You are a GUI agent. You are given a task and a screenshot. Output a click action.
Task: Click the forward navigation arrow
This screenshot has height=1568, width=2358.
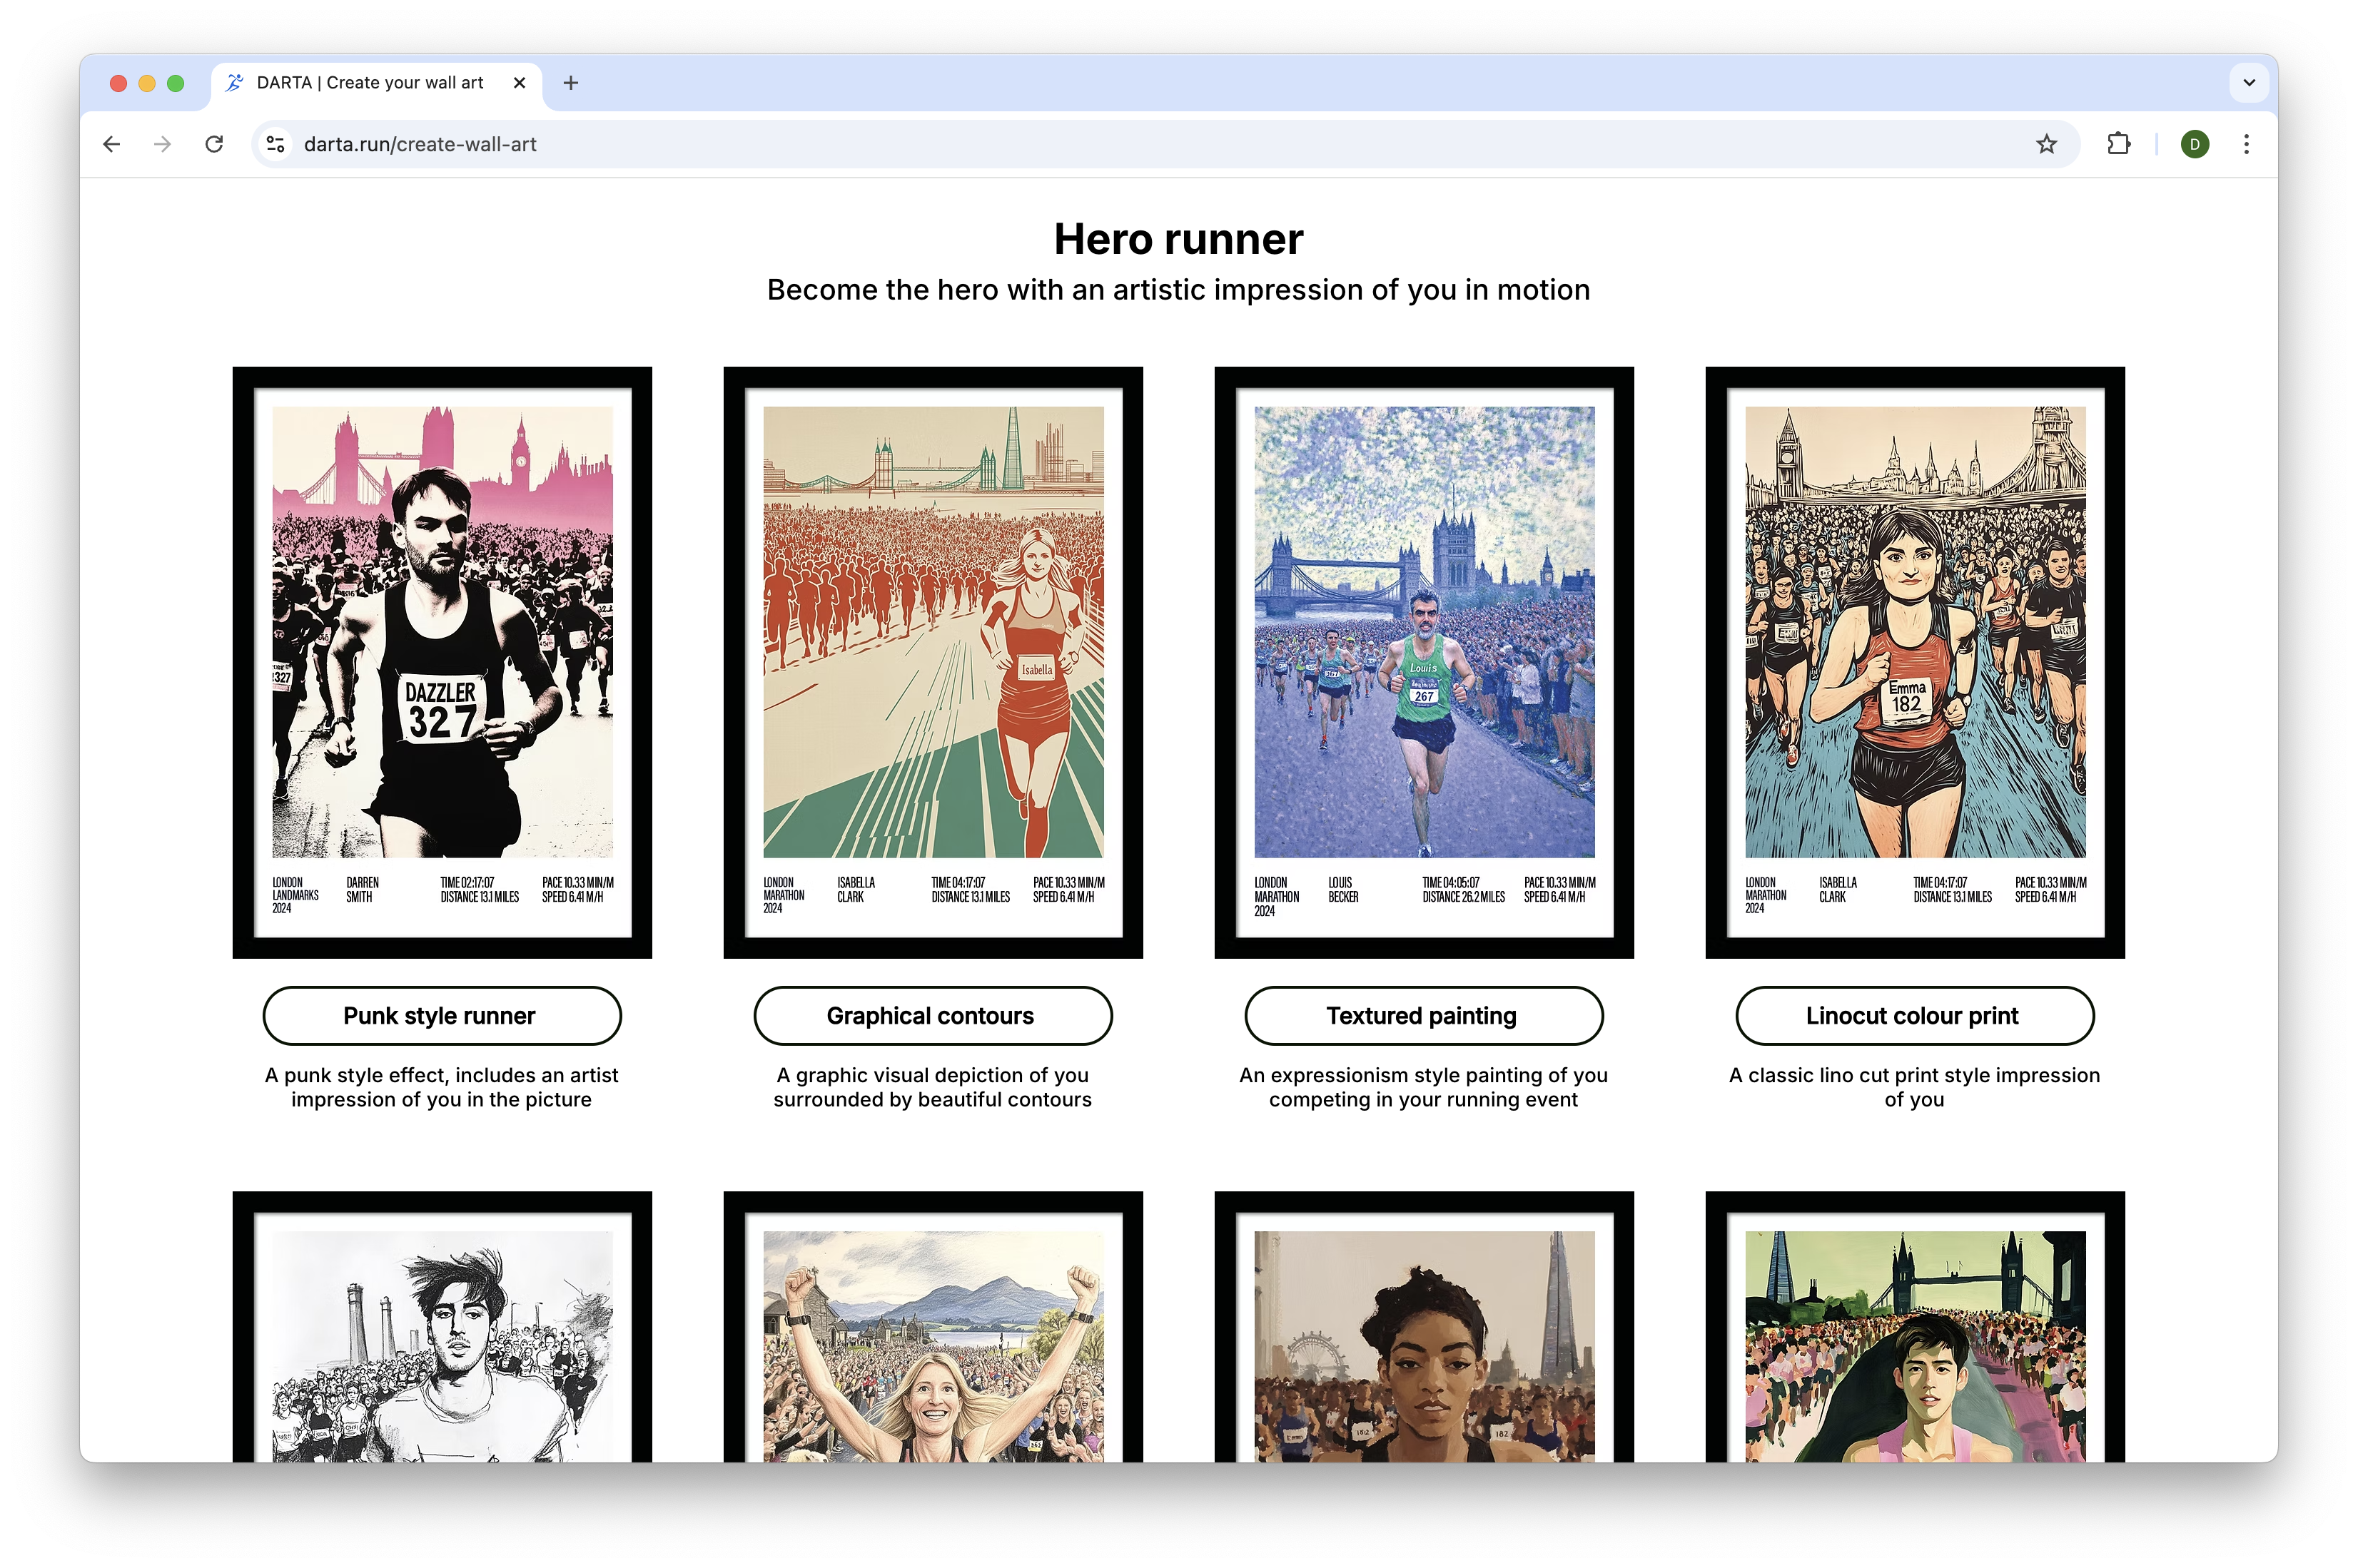(x=162, y=144)
